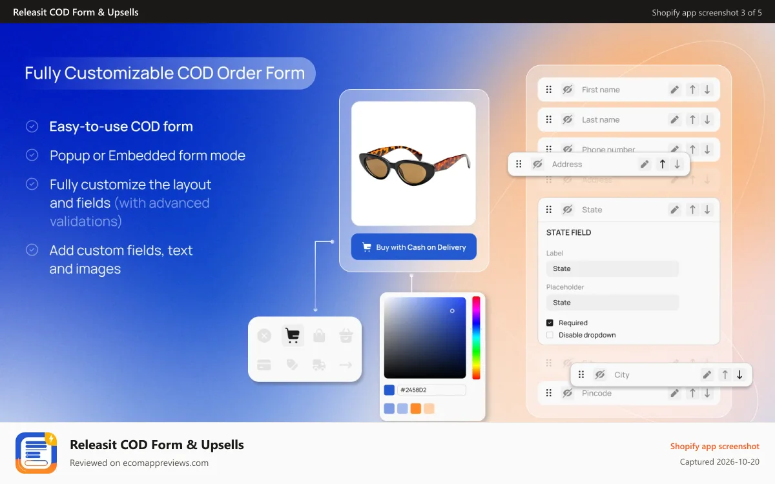
Task: Click inside the color saturation gradient area
Action: click(x=425, y=338)
